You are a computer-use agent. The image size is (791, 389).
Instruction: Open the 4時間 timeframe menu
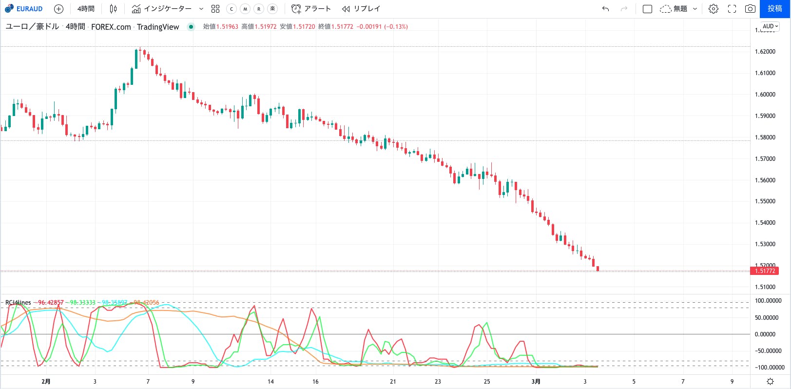tap(86, 9)
